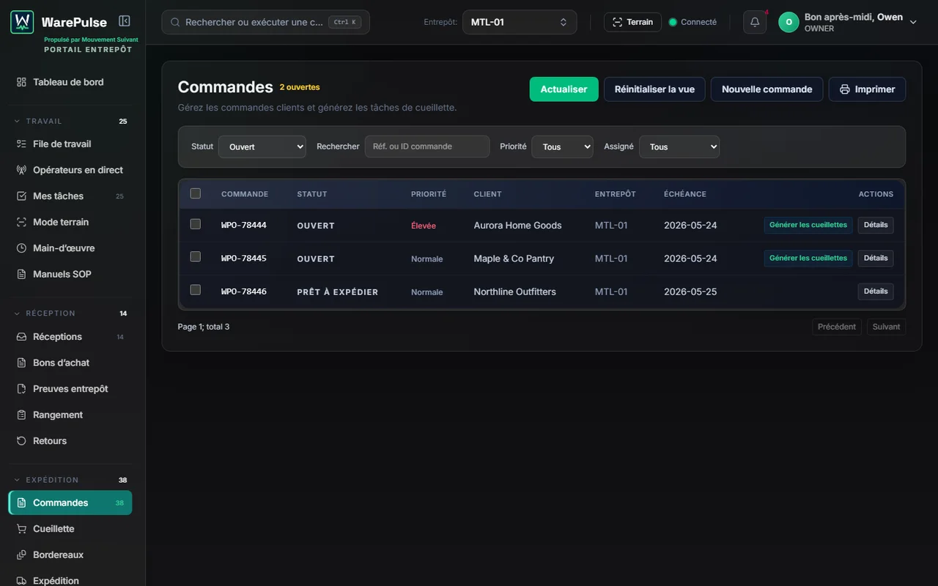Generate cueillettes for WPO-78445
The image size is (938, 586).
[808, 258]
